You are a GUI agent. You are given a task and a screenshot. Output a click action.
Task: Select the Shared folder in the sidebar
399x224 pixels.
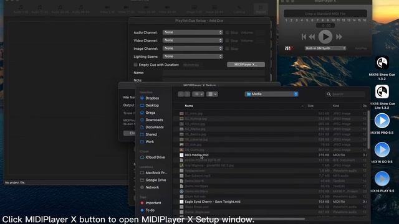151,134
